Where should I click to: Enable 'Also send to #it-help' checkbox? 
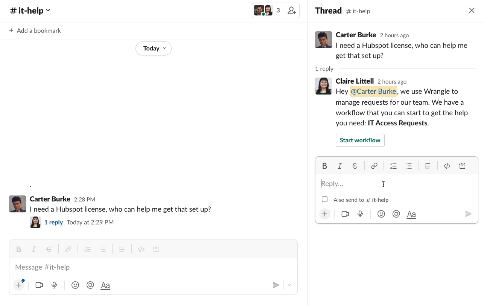point(325,200)
